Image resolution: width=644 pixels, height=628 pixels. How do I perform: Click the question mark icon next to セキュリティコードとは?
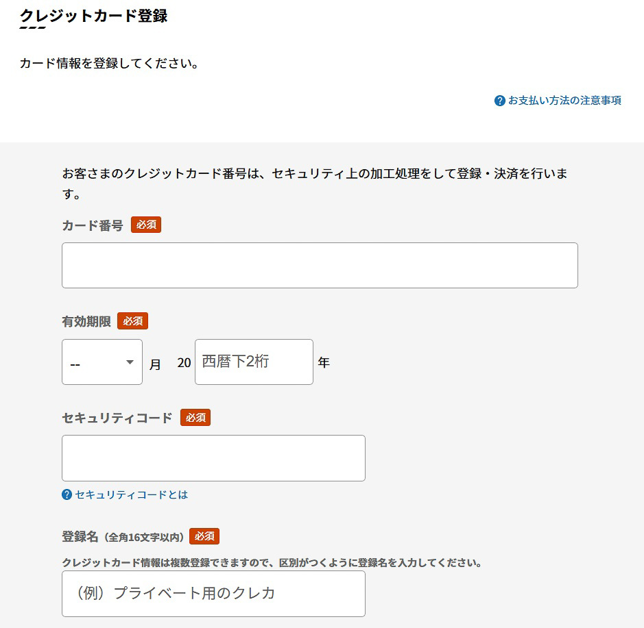(67, 494)
